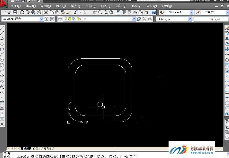Screen dimensions: 229x158
Task: Click the Plot printer icon
Action: [x=22, y=12]
